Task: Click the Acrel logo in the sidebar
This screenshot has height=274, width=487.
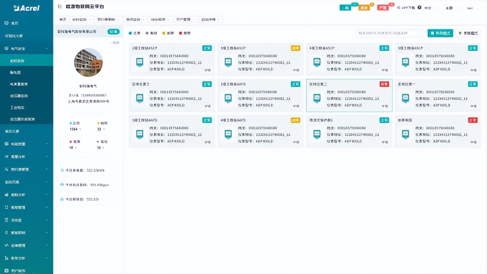Action: coord(26,8)
